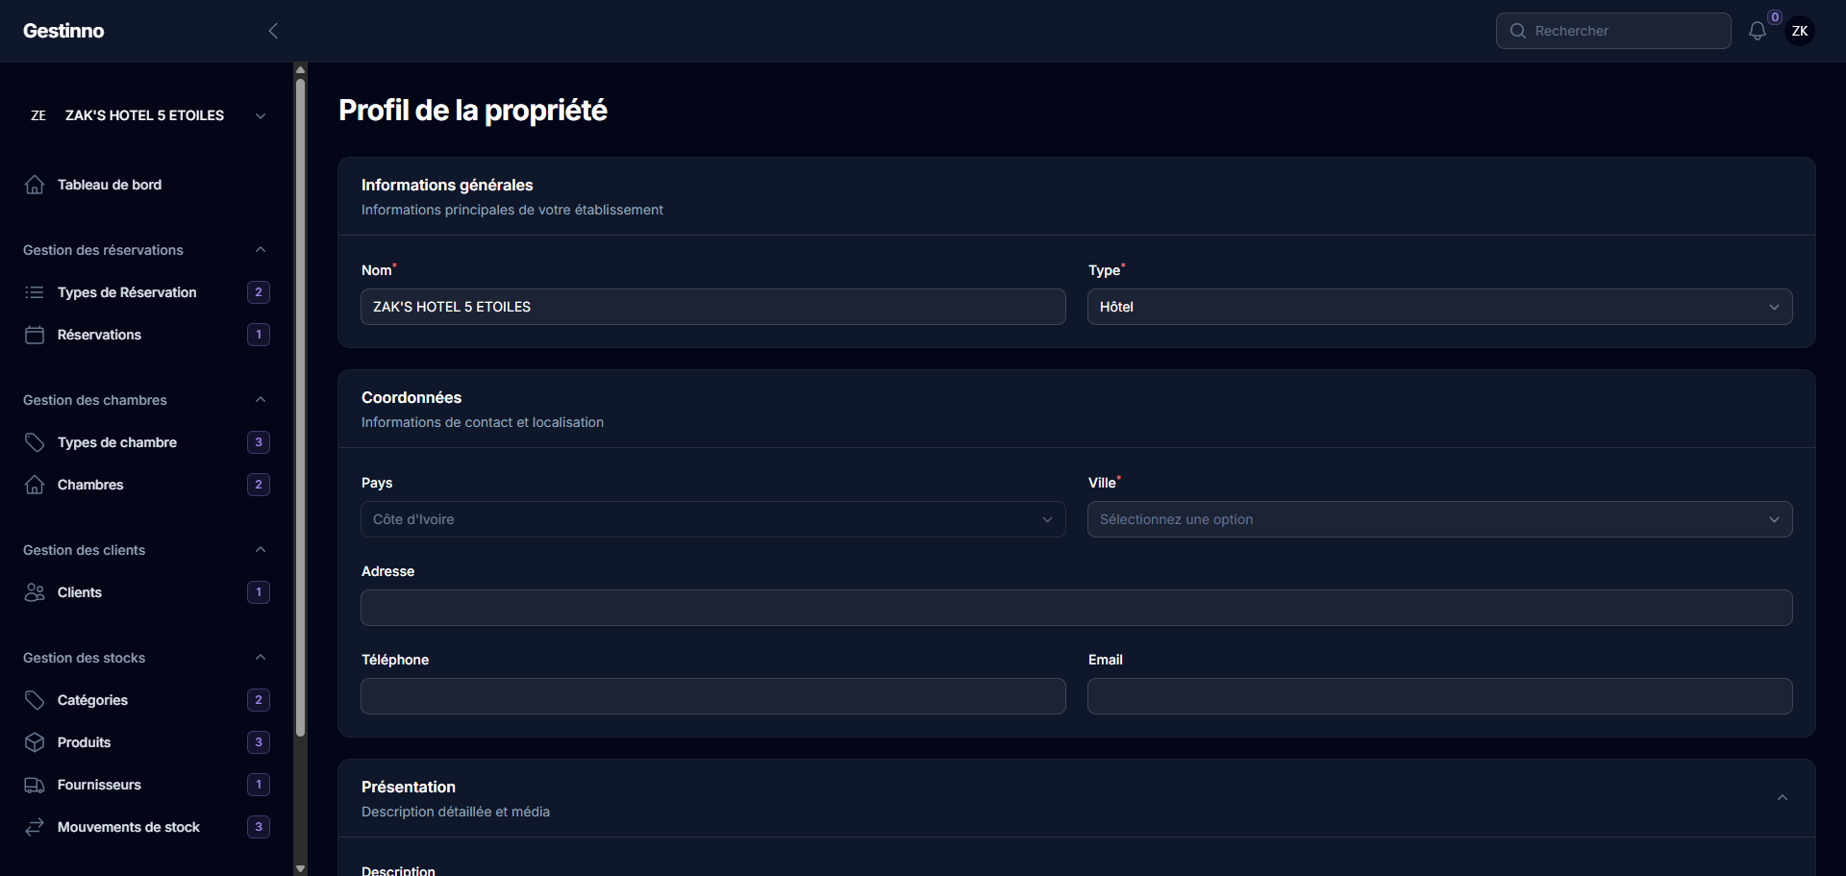The width and height of the screenshot is (1846, 876).
Task: Click the Nom input field
Action: point(713,307)
